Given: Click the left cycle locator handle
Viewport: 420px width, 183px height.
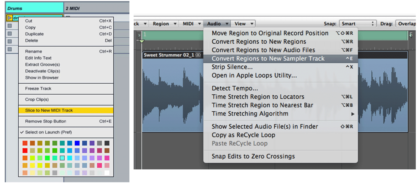Looking at the screenshot, I should pos(139,35).
